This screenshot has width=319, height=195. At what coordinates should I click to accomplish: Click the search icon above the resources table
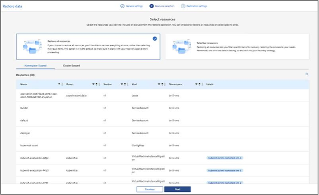click(x=307, y=74)
